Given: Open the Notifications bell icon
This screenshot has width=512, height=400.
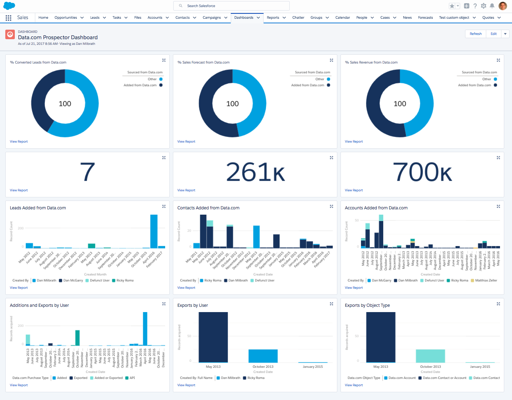Looking at the screenshot, I should (x=492, y=6).
